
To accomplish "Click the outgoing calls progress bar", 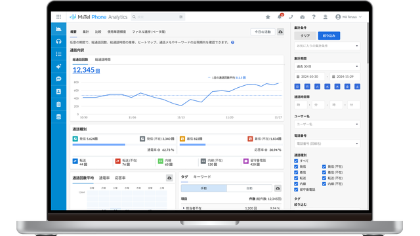I will [123, 145].
